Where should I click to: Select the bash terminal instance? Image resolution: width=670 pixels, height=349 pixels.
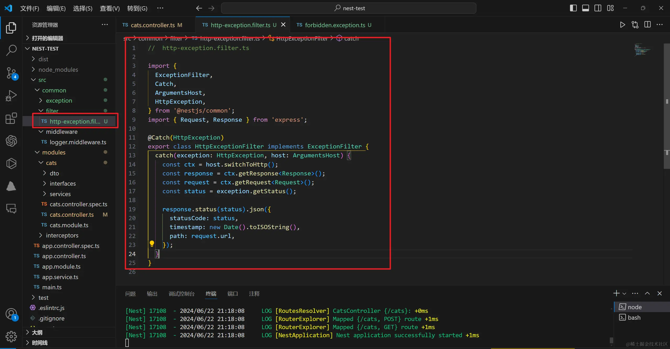642,318
